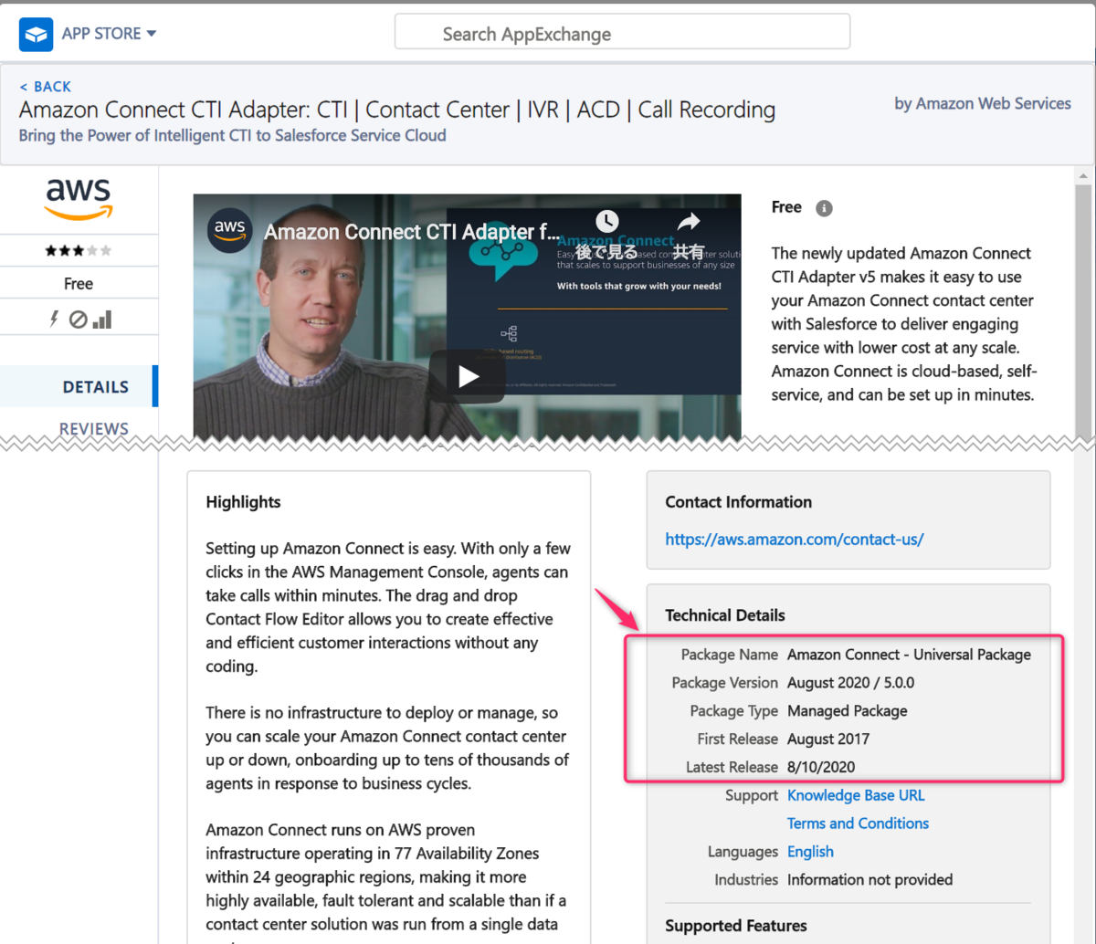Click the scrollbar up arrow
The height and width of the screenshot is (944, 1096).
1084,176
